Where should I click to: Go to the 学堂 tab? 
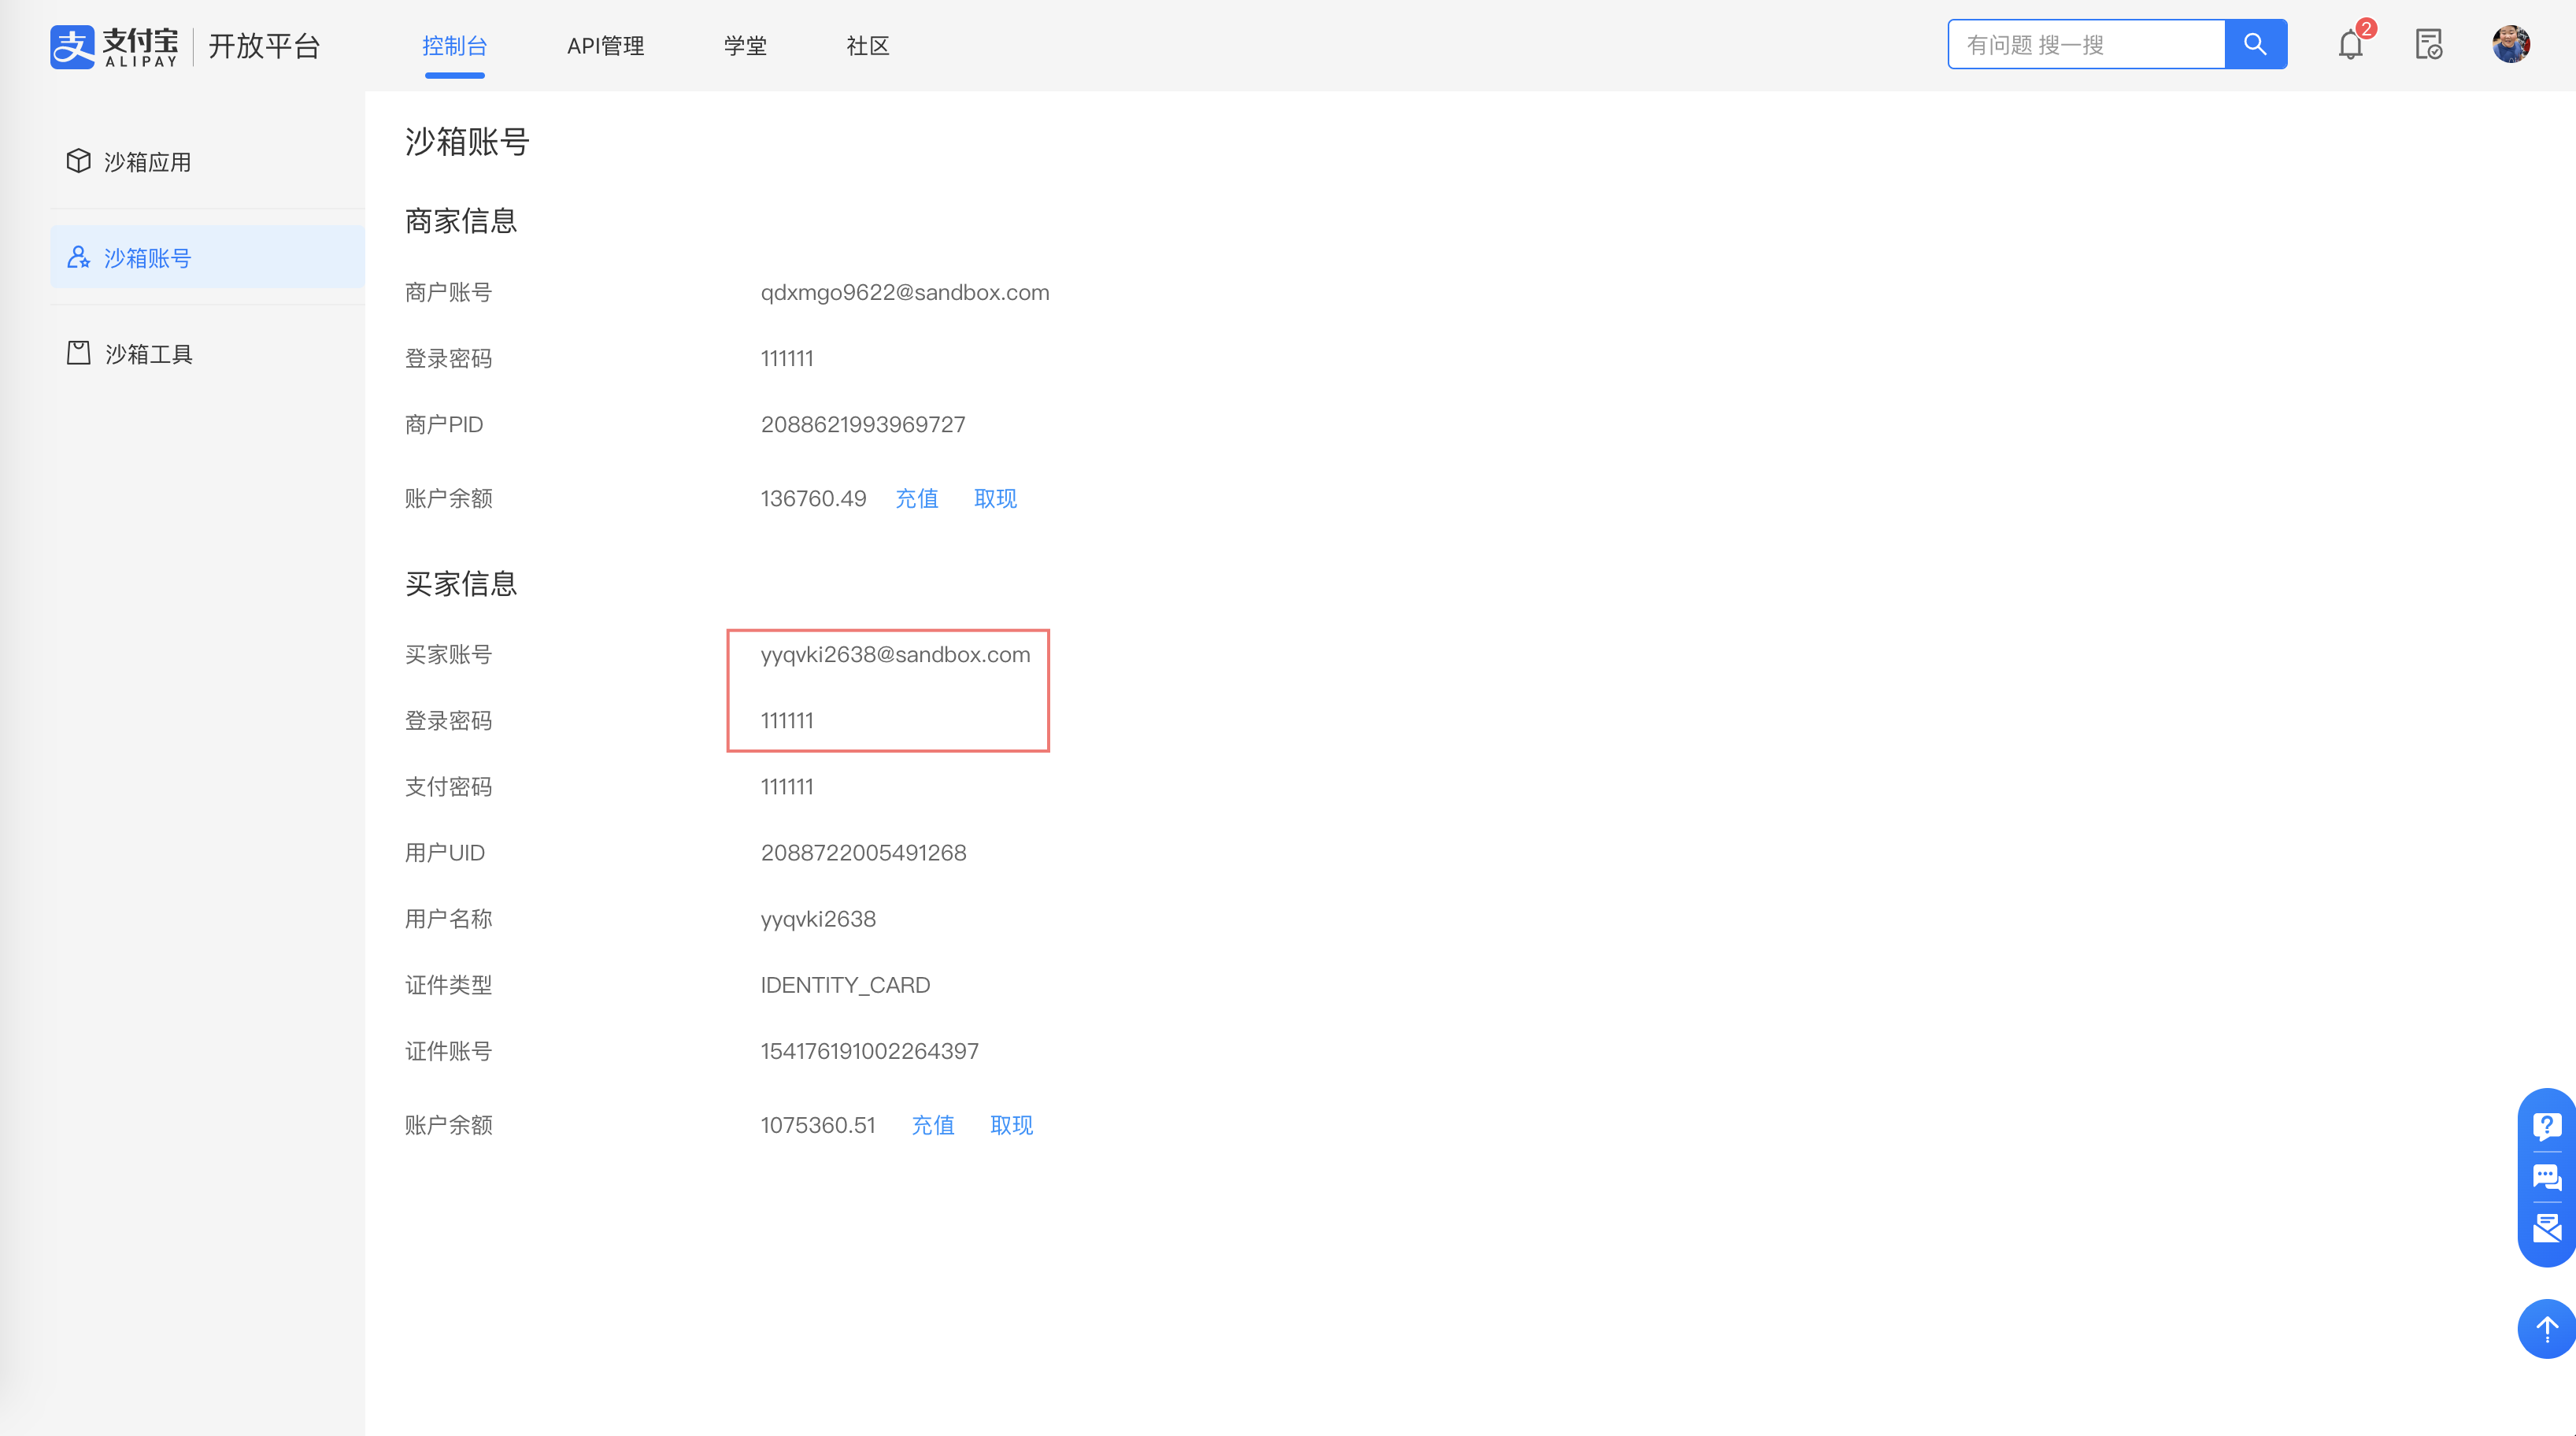point(745,46)
